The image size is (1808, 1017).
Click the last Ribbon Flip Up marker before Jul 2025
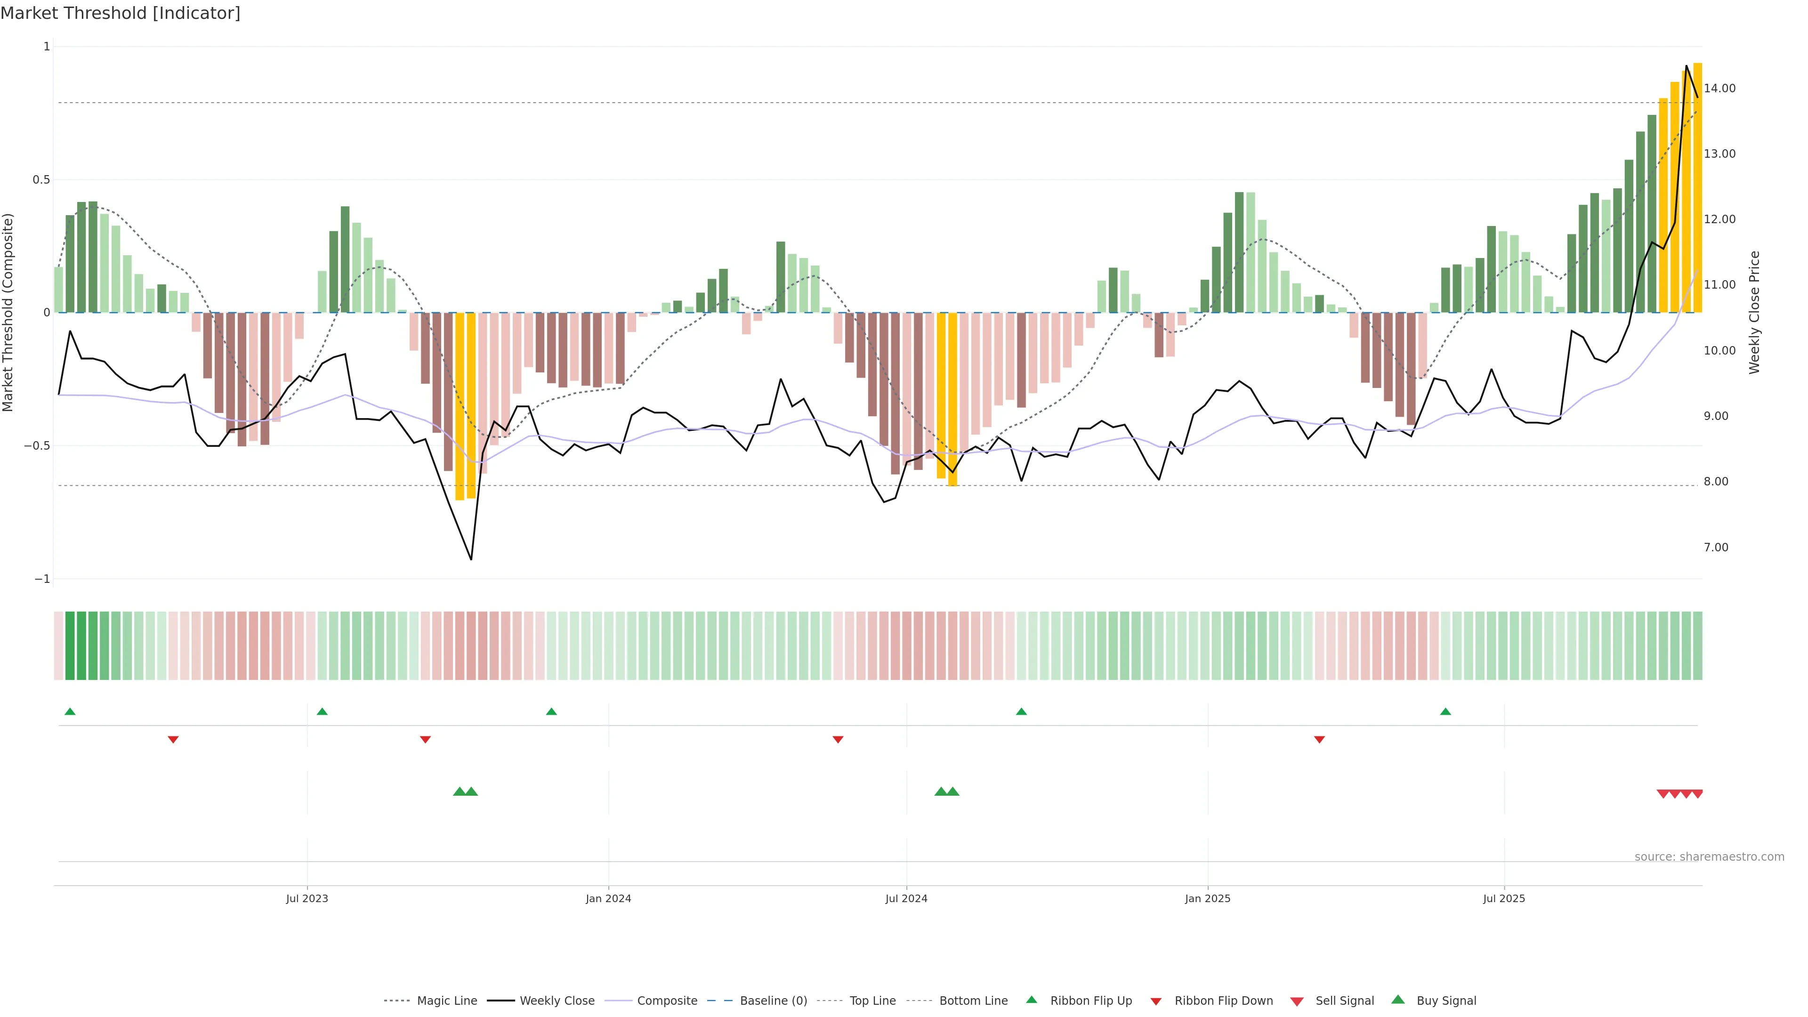[1445, 712]
